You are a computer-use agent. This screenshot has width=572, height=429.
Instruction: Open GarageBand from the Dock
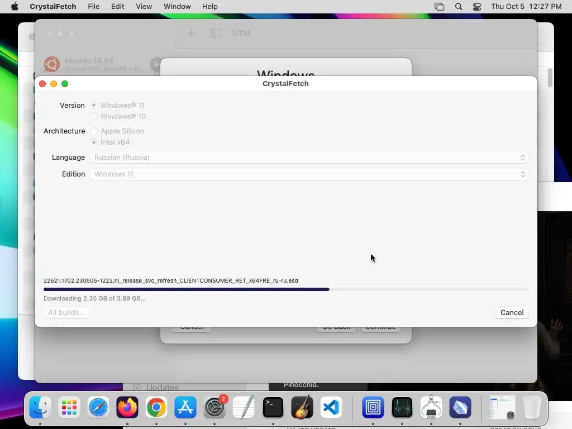302,407
